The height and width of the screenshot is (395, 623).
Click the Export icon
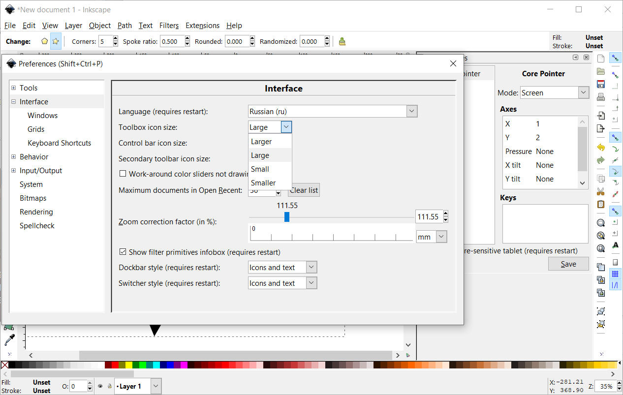tap(600, 128)
